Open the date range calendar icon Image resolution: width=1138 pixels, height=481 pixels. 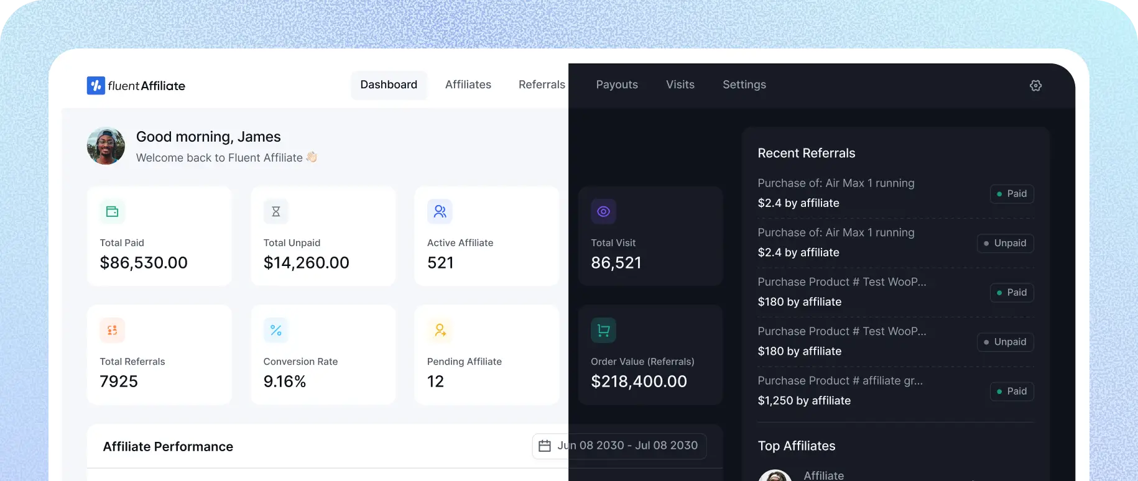pyautogui.click(x=545, y=446)
